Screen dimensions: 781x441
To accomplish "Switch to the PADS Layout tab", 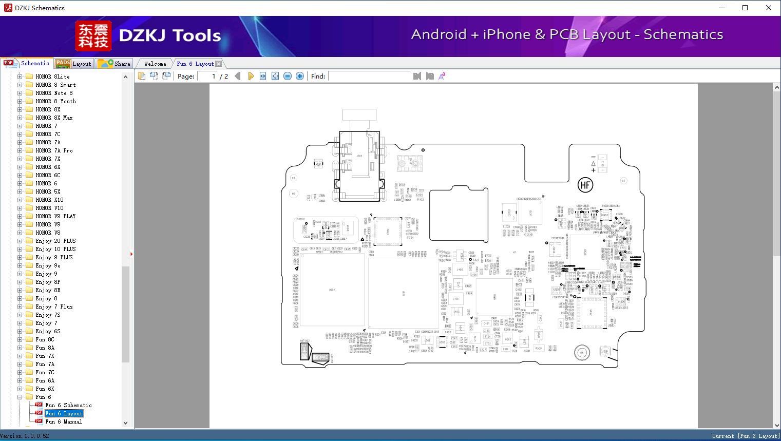I will pyautogui.click(x=73, y=64).
